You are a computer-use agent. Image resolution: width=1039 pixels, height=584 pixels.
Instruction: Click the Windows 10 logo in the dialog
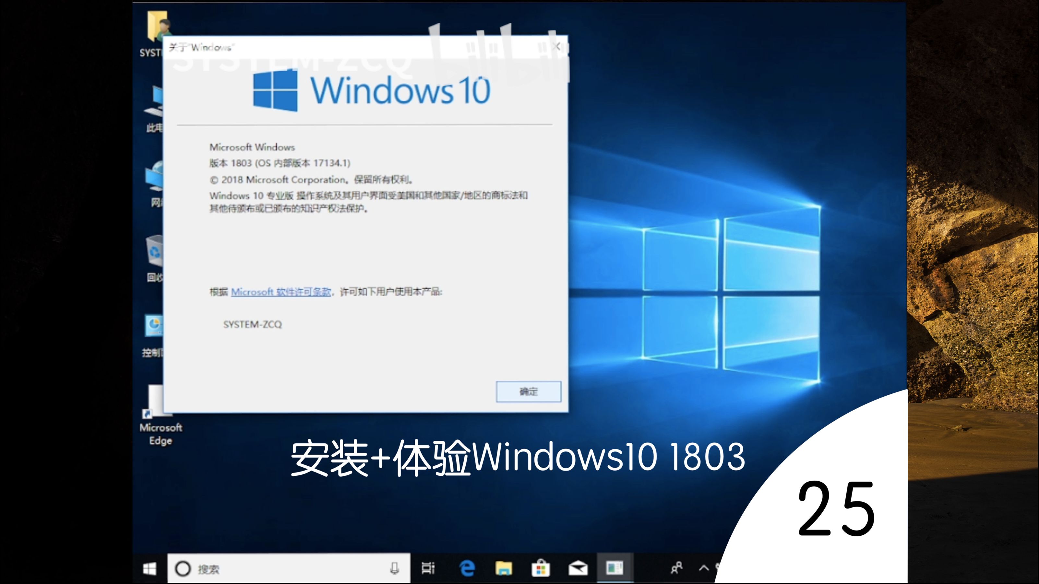pyautogui.click(x=372, y=90)
